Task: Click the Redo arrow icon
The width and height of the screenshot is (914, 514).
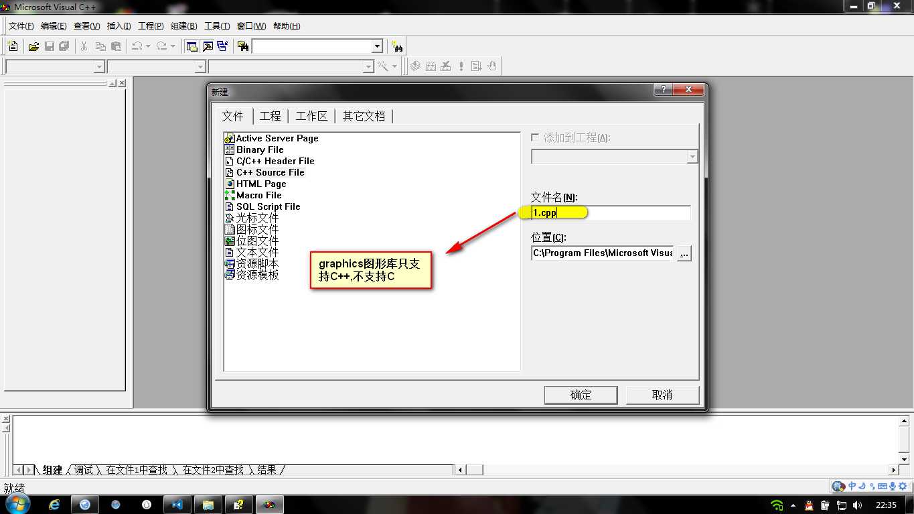Action: tap(161, 46)
